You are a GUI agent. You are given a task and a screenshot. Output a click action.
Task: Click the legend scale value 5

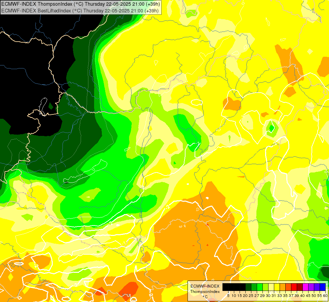pyautogui.click(x=228, y=296)
